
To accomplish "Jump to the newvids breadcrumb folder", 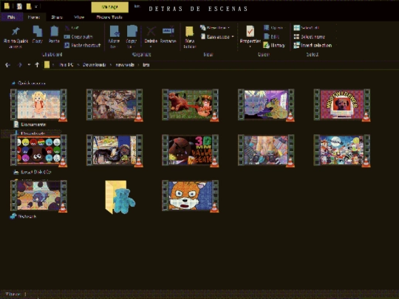I will point(125,65).
